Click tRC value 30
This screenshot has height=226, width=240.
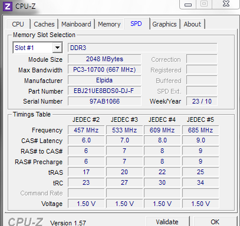click(x=162, y=182)
